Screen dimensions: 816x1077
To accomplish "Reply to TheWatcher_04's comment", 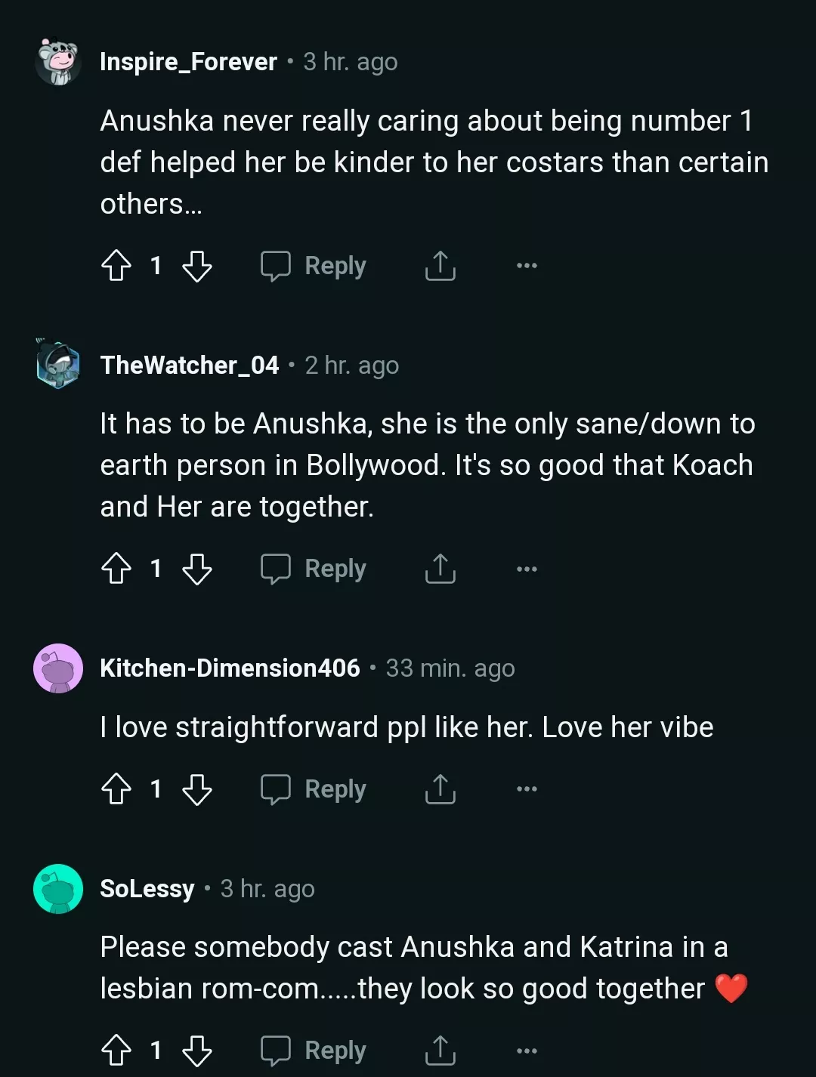I will click(x=314, y=569).
